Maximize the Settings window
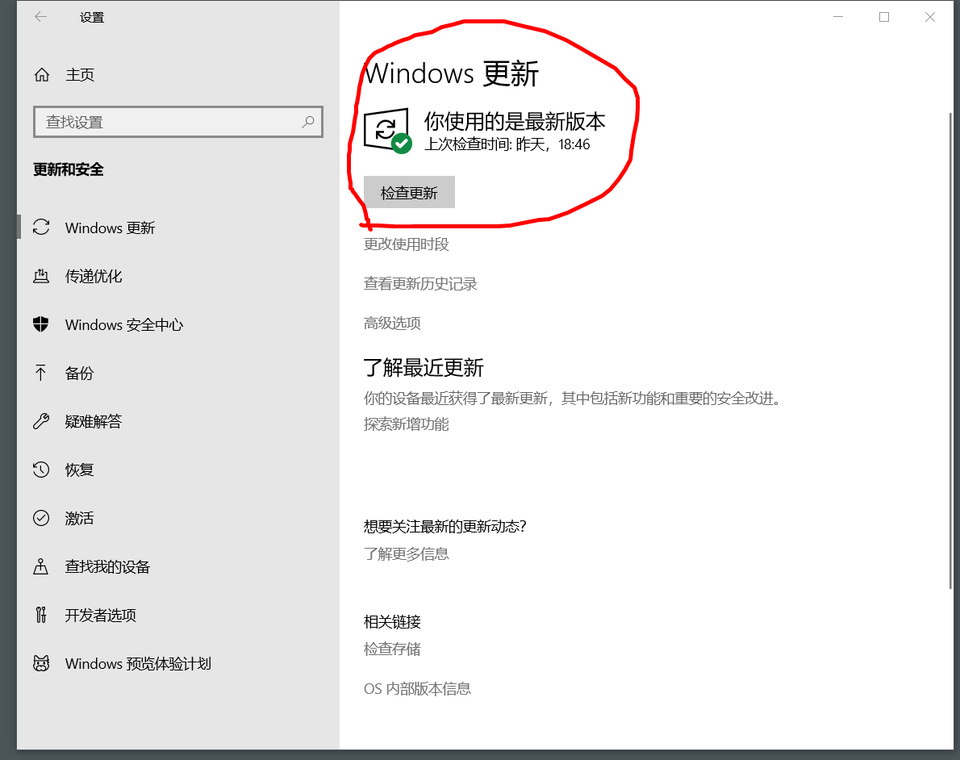 884,17
